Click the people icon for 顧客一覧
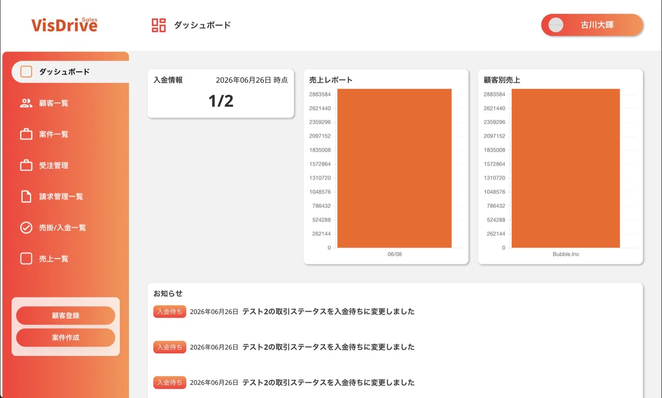The image size is (662, 398). point(26,103)
